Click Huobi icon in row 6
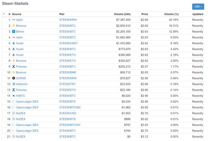The width and height of the screenshot is (210, 141). (x=13, y=49)
